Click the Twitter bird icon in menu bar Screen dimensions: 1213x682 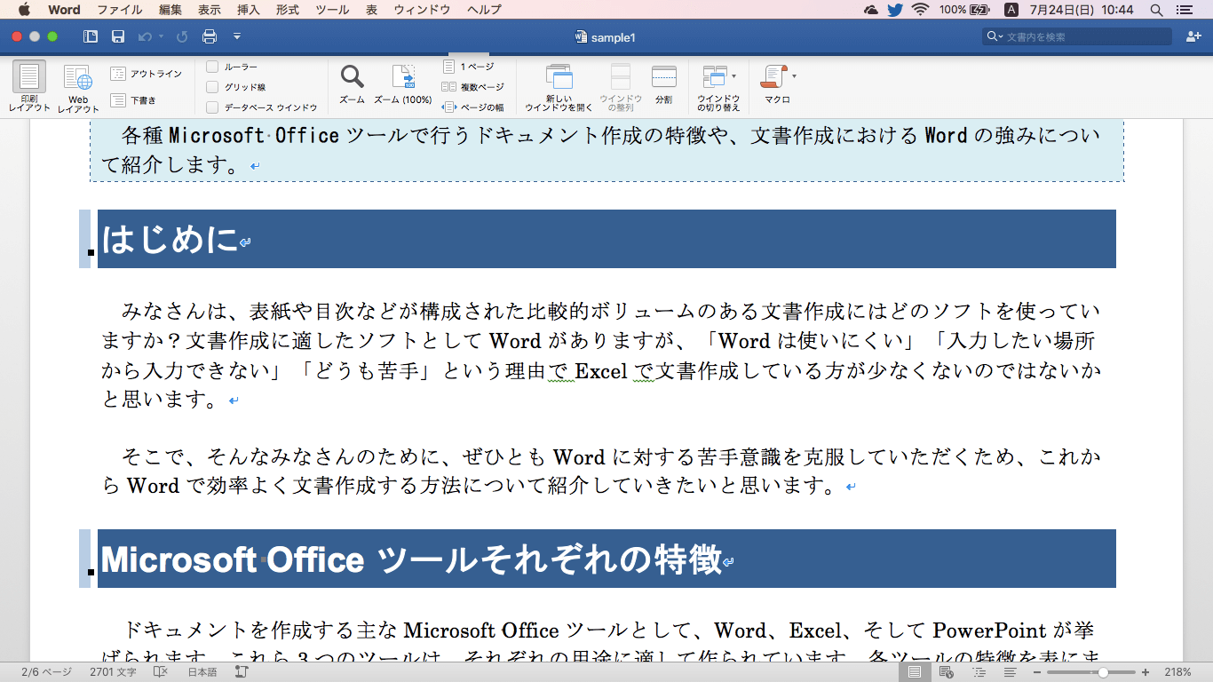tap(894, 10)
